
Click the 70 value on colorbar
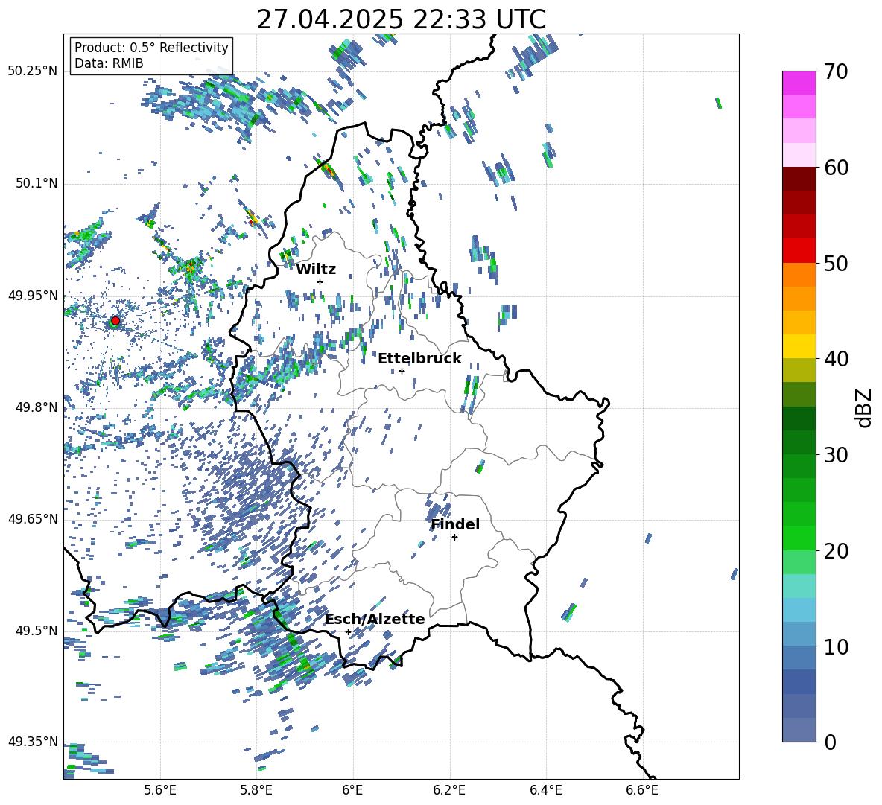pos(836,72)
